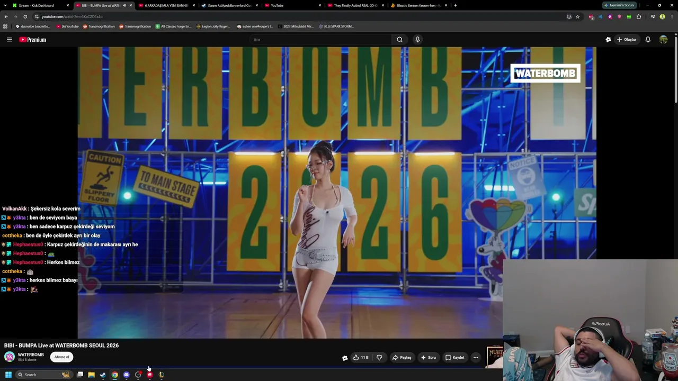
Task: Open the Chrome profile avatar
Action: (662, 16)
